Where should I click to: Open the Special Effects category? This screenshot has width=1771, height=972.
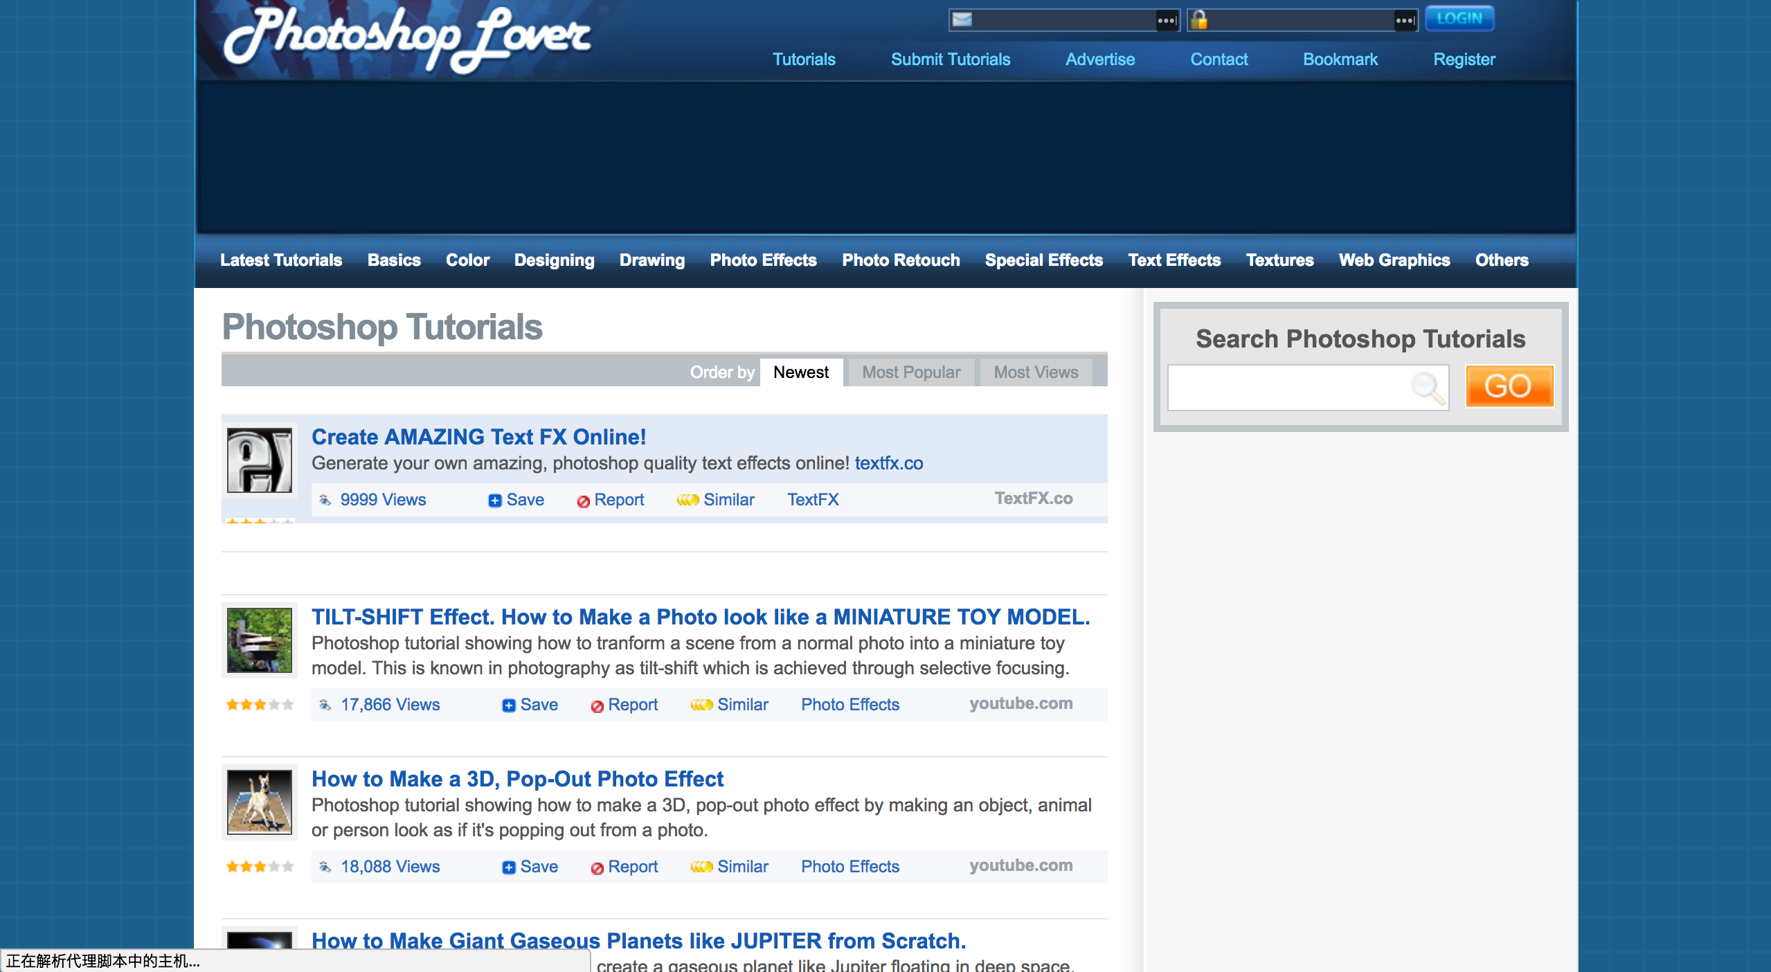pos(1043,260)
